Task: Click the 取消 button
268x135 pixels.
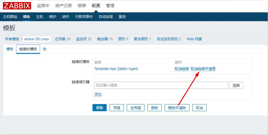Action: (199, 108)
